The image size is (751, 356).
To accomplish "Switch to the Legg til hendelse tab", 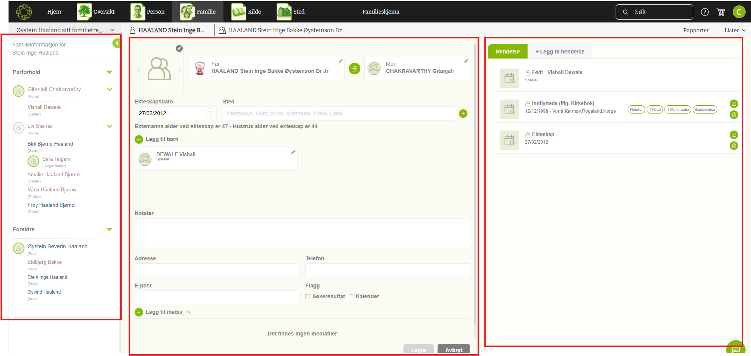I will point(559,52).
